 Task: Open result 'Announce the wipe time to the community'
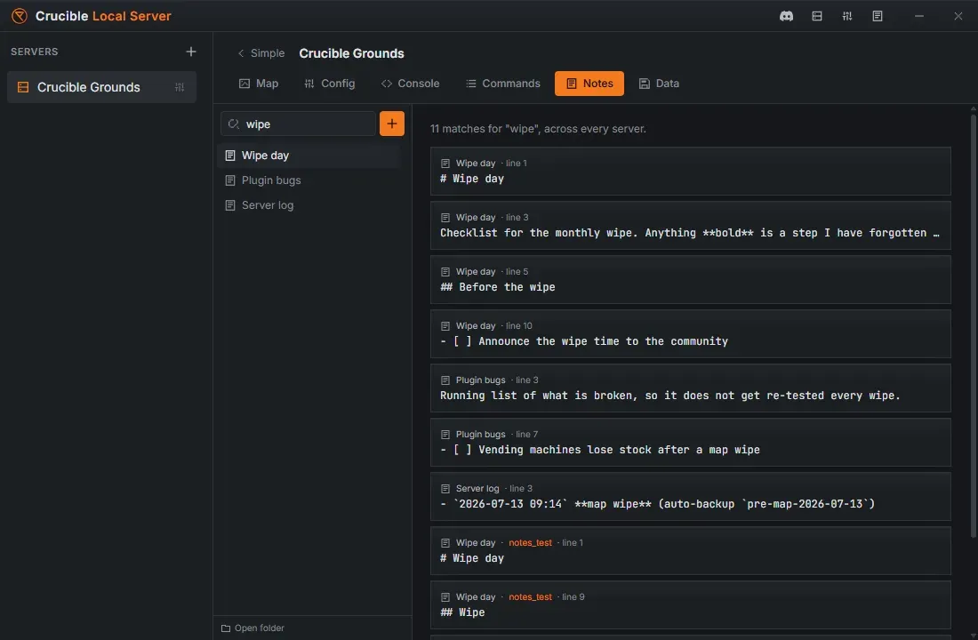[x=691, y=334]
